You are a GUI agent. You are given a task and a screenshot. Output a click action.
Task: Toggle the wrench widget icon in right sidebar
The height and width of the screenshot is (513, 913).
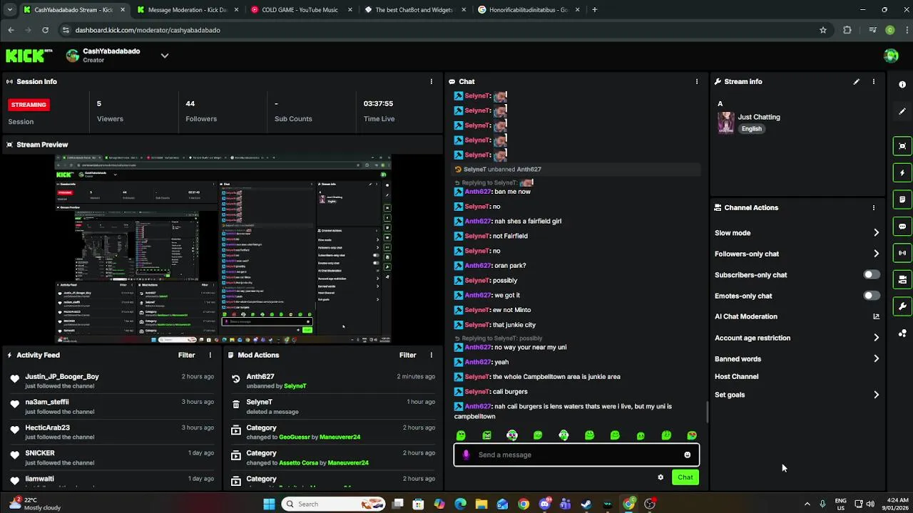point(902,306)
